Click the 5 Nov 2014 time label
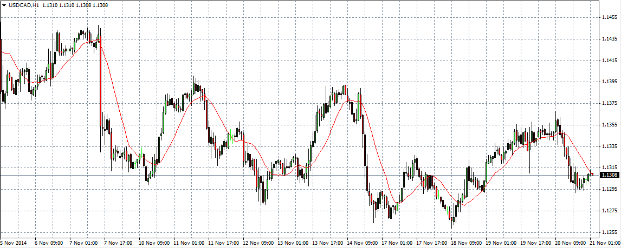The width and height of the screenshot is (621, 248). [12, 243]
